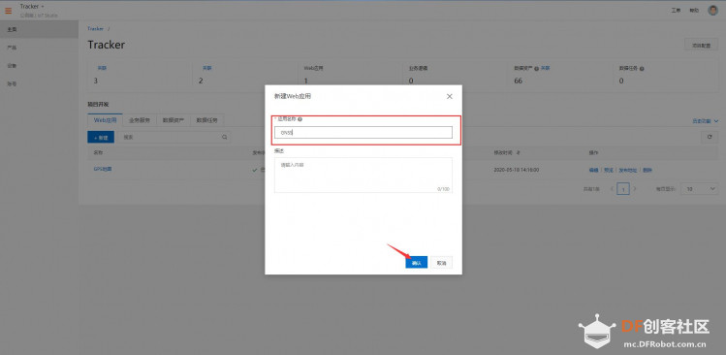726x355 pixels.
Task: Open the user avatar menu
Action: click(713, 11)
